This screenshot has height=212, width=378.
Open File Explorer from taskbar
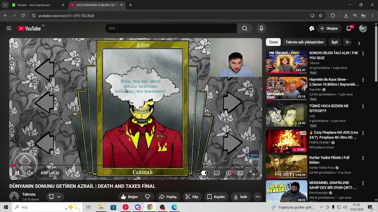click(101, 207)
